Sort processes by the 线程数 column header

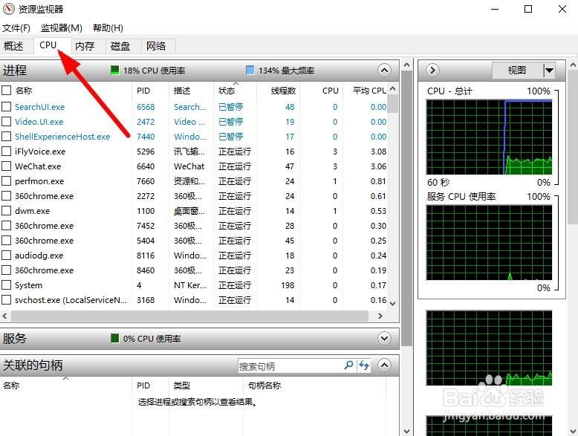(279, 91)
